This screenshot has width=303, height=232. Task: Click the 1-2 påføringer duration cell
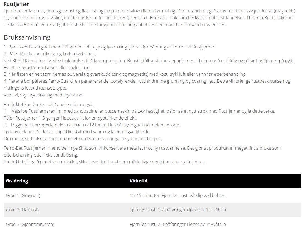click(178, 210)
